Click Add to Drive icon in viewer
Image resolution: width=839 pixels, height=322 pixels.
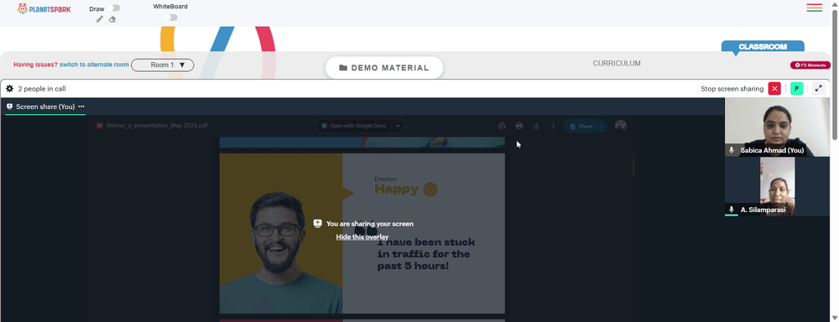coord(502,126)
